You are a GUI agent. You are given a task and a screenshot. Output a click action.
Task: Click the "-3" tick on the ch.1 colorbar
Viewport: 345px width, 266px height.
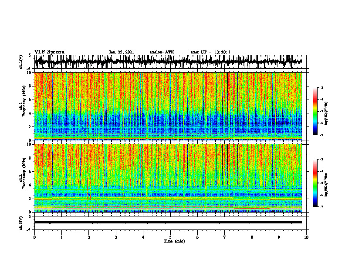pos(321,87)
